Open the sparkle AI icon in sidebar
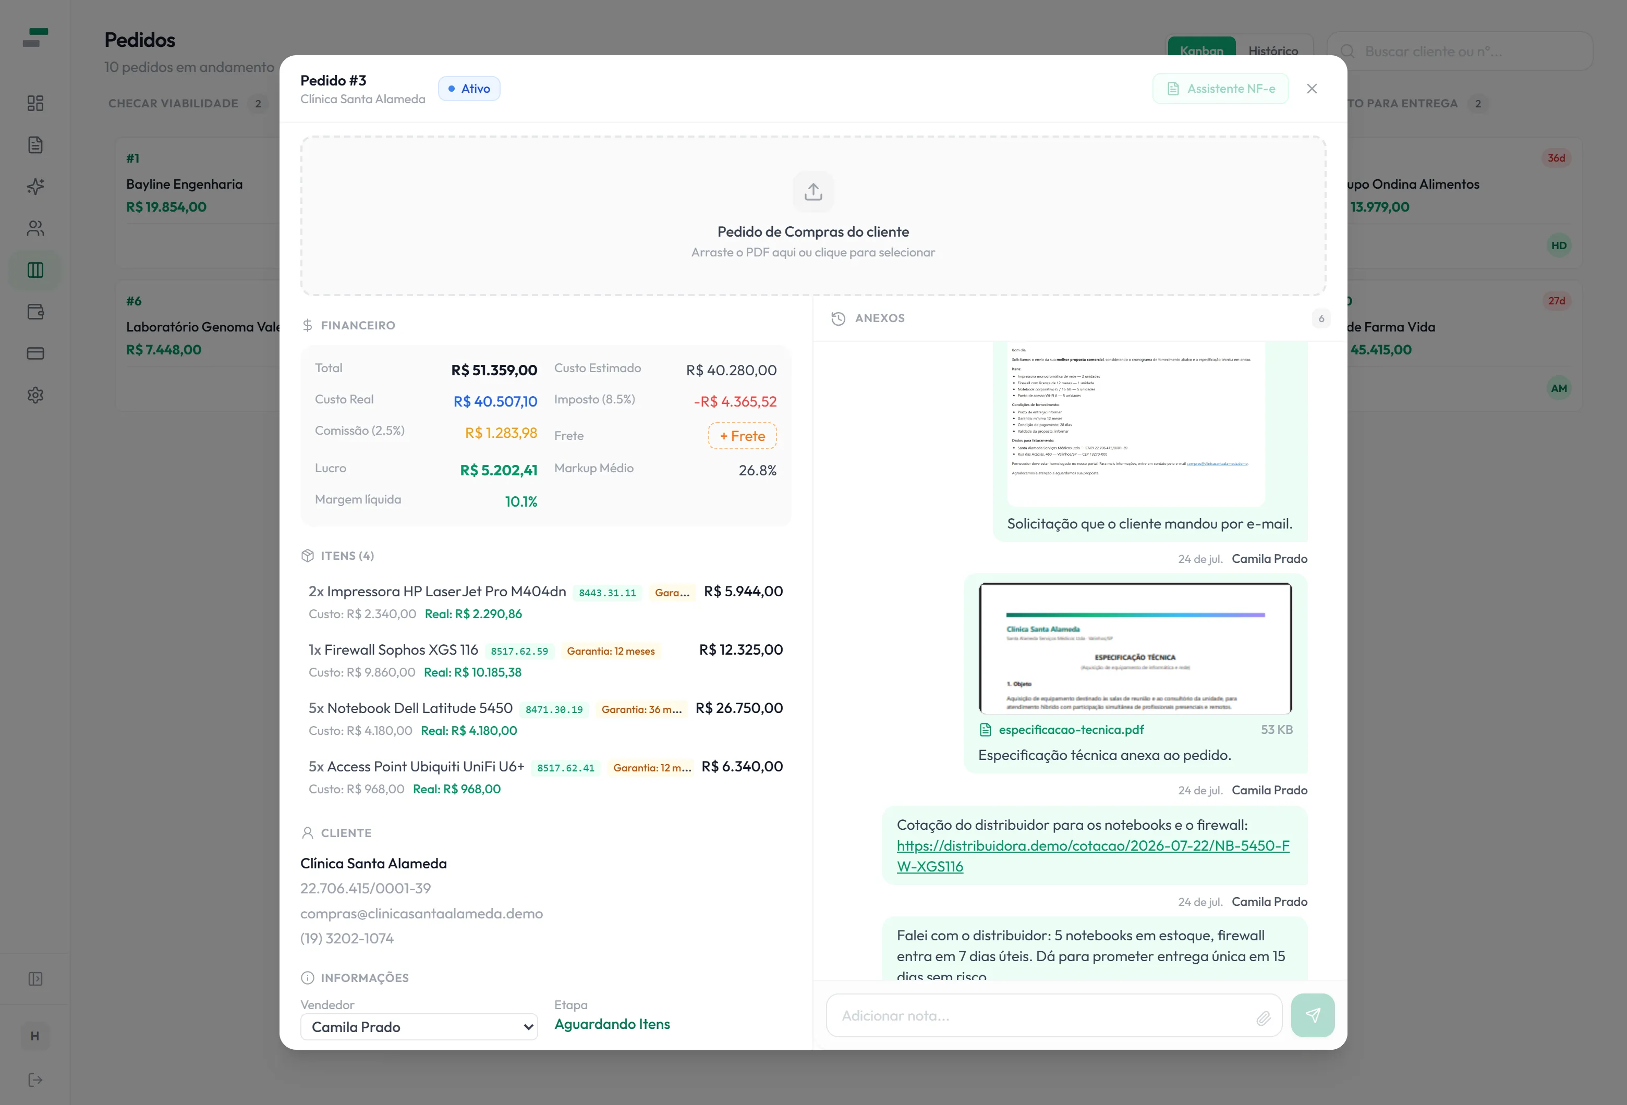Screen dimensions: 1627x1105 click(35, 186)
